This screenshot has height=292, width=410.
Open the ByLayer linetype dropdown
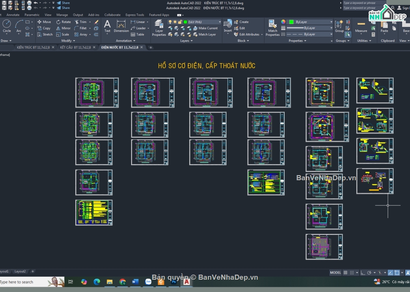tap(331, 34)
